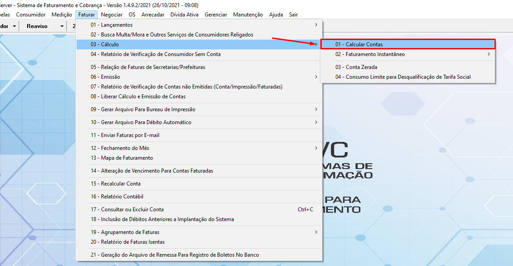Open Gerar Arquivo Para Débito Automático submenu
The image size is (513, 266).
[x=141, y=122]
